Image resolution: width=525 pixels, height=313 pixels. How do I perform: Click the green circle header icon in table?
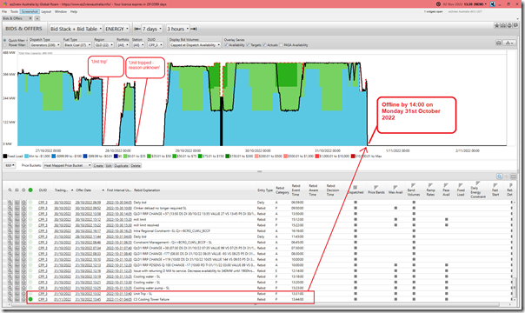[x=30, y=190]
